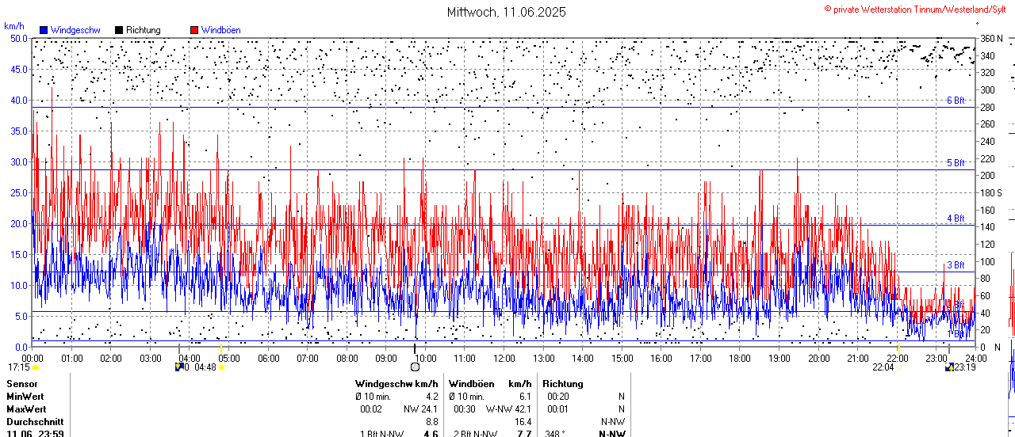This screenshot has width=1015, height=437.
Task: Click the moon icon below 04:00
Action: tap(178, 367)
